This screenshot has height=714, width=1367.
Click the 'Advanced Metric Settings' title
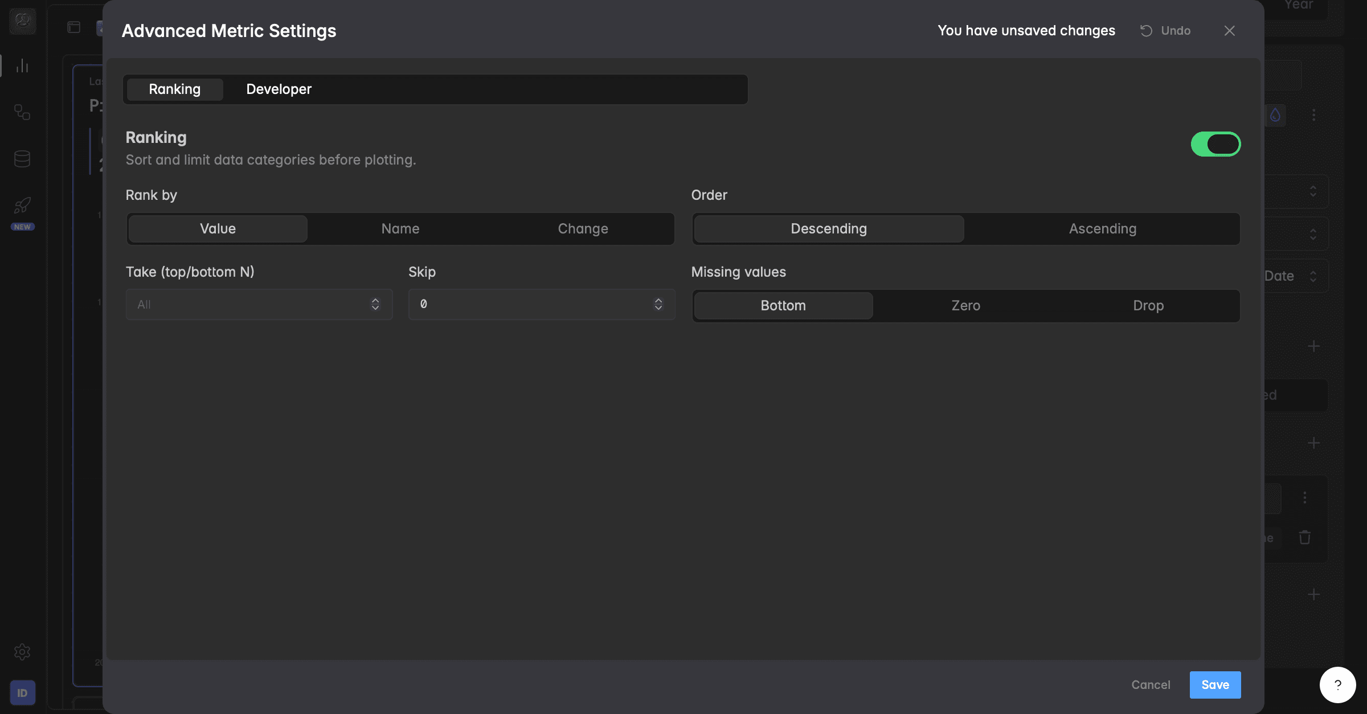point(229,31)
